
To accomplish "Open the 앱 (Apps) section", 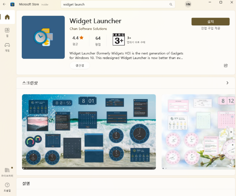I will point(7,32).
